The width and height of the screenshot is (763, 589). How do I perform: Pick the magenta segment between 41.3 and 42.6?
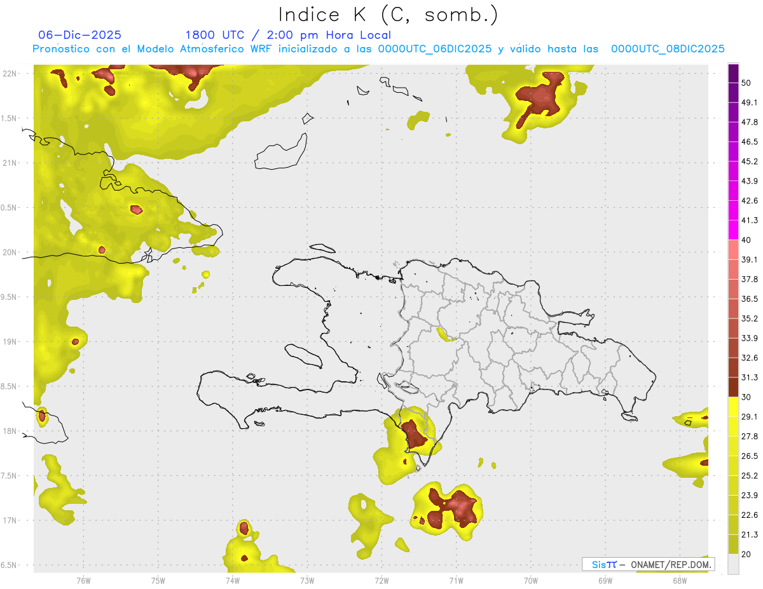[733, 210]
